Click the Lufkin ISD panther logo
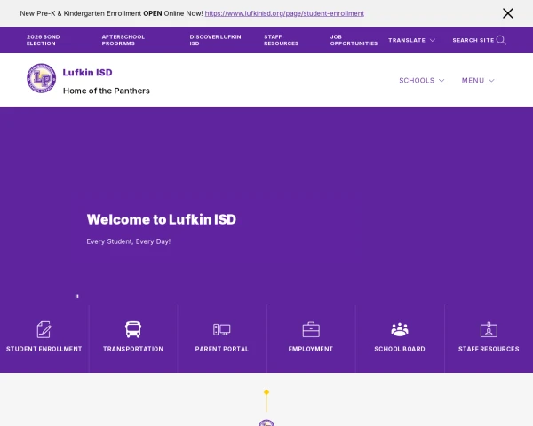 point(42,78)
